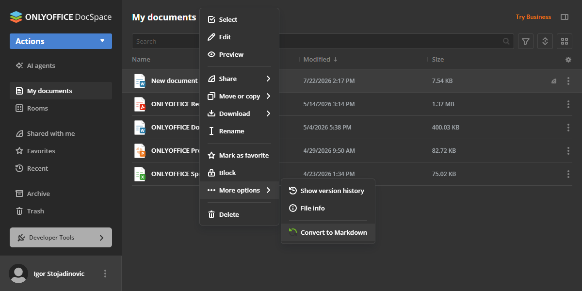Open the info panel icon near Try Business
The image size is (582, 291).
565,17
